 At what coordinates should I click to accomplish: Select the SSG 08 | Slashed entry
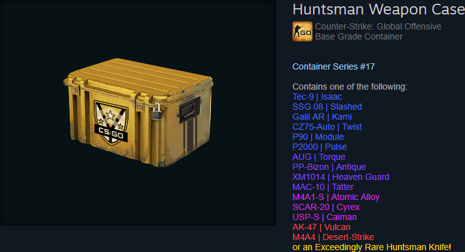tap(327, 107)
